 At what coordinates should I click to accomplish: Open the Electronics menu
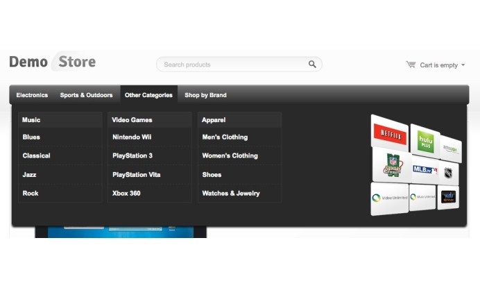pos(32,95)
